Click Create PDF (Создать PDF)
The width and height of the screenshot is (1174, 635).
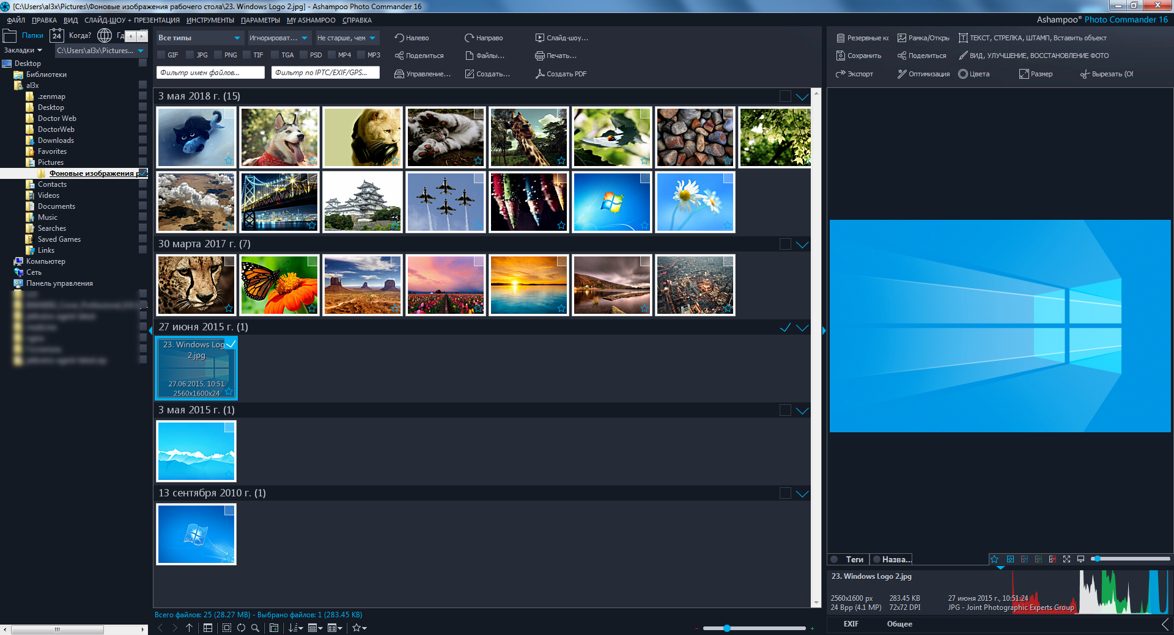click(x=561, y=74)
